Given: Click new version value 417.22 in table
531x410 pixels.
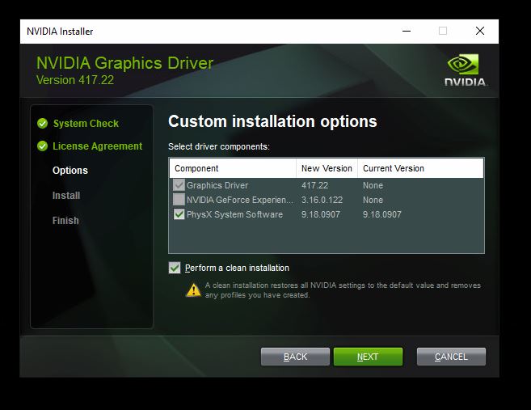Looking at the screenshot, I should point(315,185).
